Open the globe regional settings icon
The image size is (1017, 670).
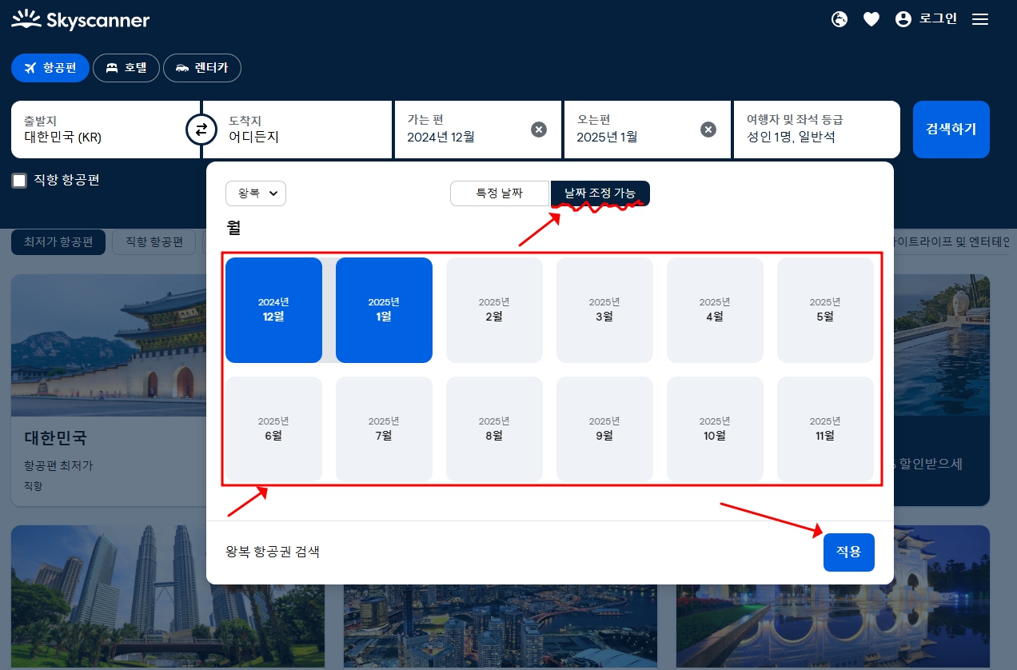(x=840, y=19)
